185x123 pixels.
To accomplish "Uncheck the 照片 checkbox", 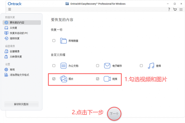I will (54, 79).
